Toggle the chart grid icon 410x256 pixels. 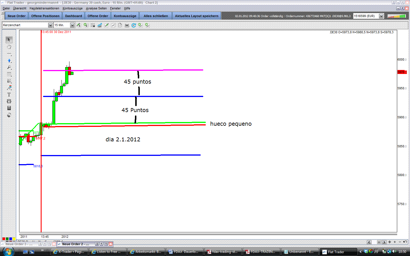click(93, 25)
